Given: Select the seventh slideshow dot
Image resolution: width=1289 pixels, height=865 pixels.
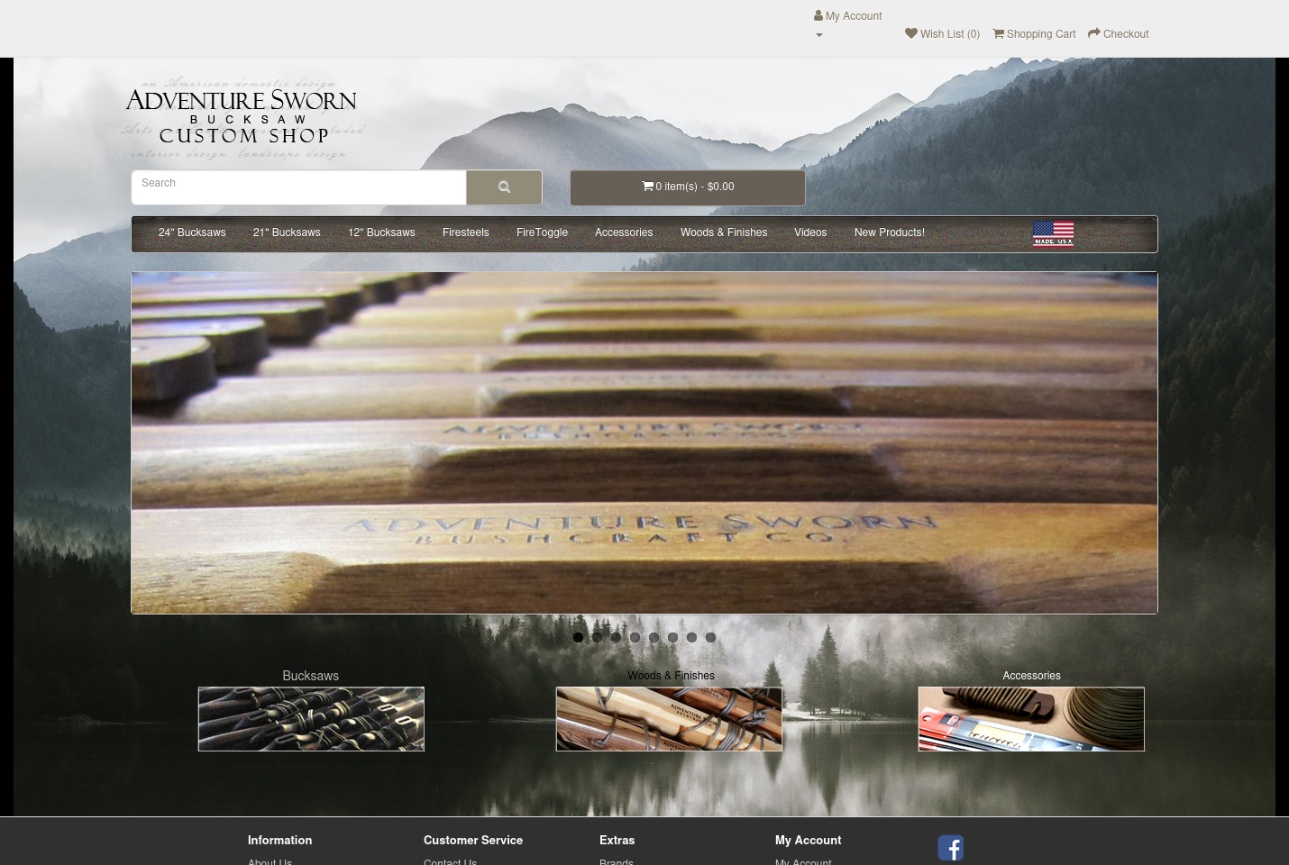Looking at the screenshot, I should (691, 637).
